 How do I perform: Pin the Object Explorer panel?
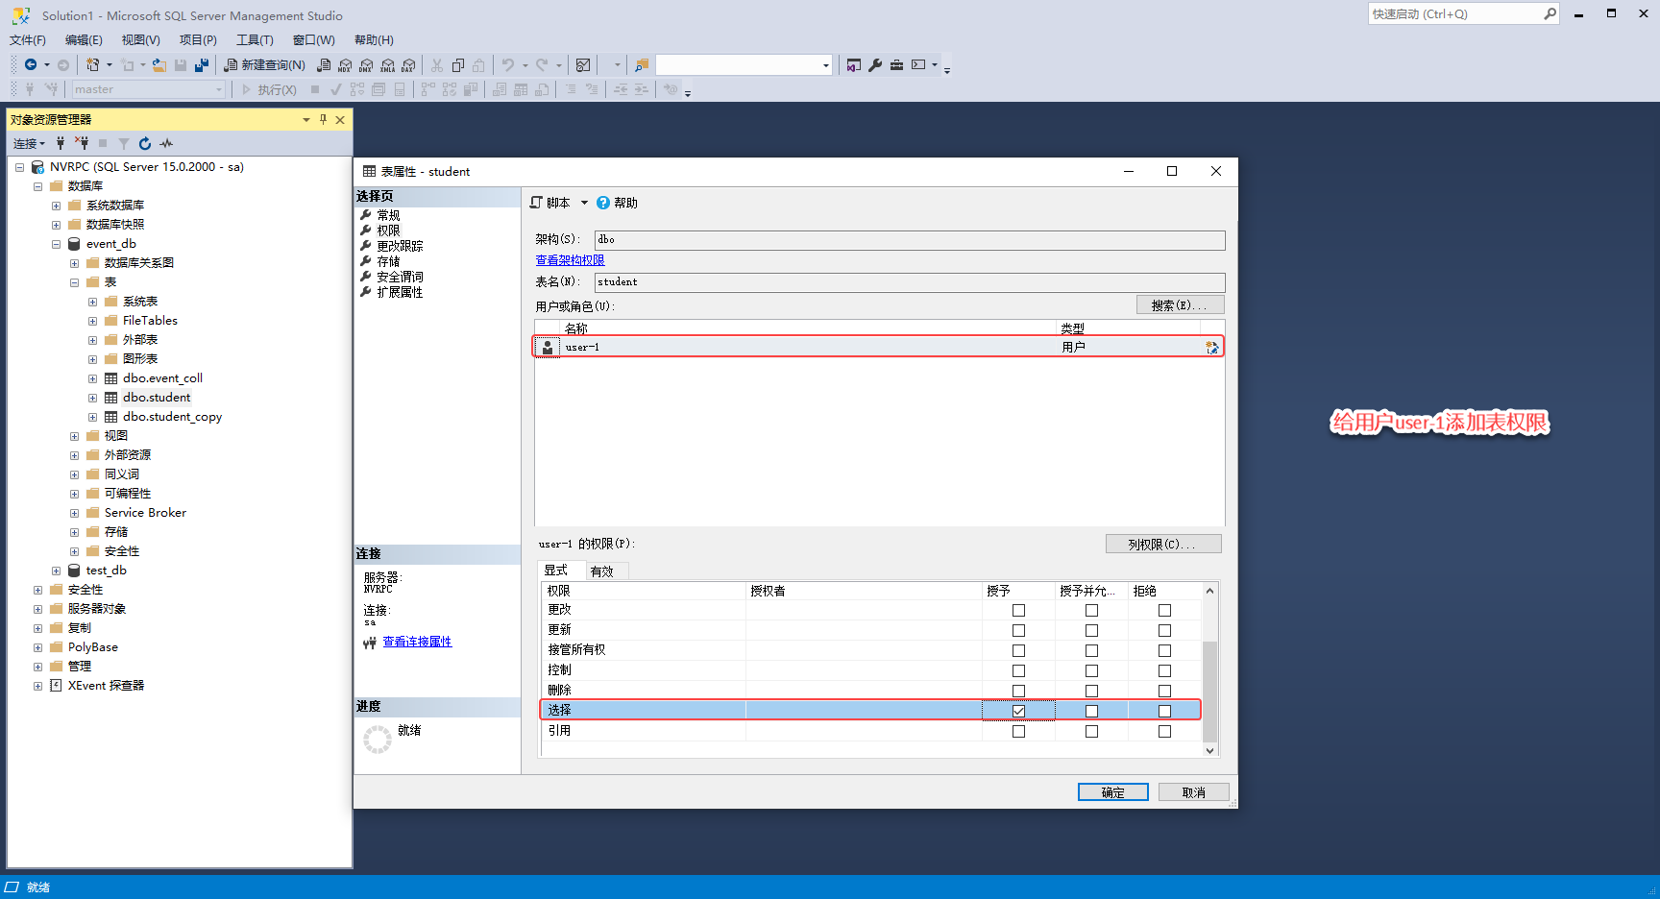(x=323, y=119)
